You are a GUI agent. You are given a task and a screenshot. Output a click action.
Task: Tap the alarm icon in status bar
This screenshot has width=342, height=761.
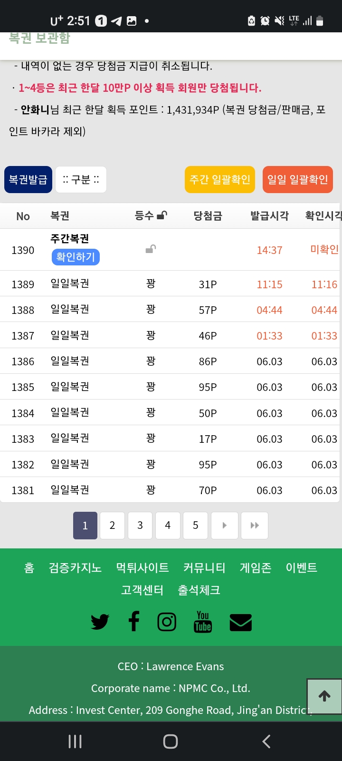(x=265, y=20)
